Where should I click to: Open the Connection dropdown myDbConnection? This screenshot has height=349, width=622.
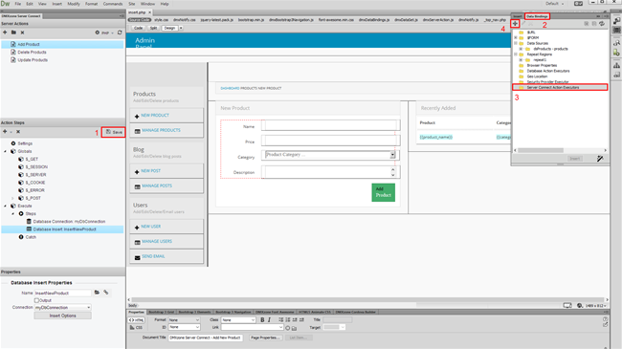coord(62,307)
